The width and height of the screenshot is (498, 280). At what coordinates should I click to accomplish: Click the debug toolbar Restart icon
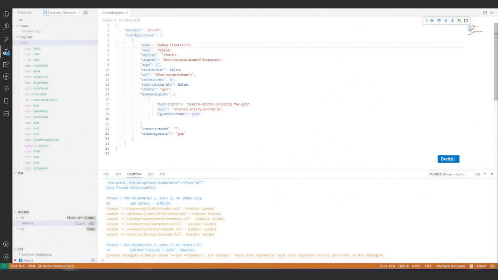(459, 21)
